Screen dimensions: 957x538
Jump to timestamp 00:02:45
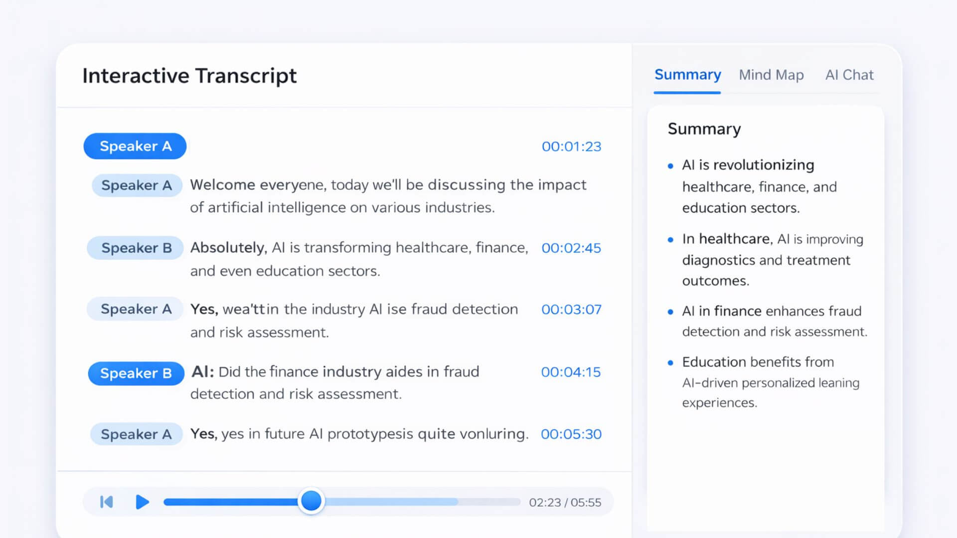pos(571,248)
